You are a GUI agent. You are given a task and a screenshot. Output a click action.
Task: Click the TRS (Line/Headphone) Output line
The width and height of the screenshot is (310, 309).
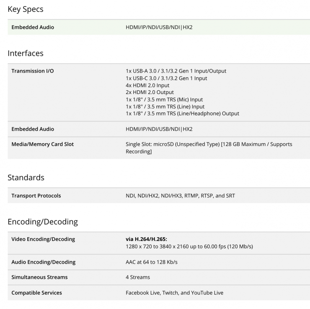tap(182, 113)
